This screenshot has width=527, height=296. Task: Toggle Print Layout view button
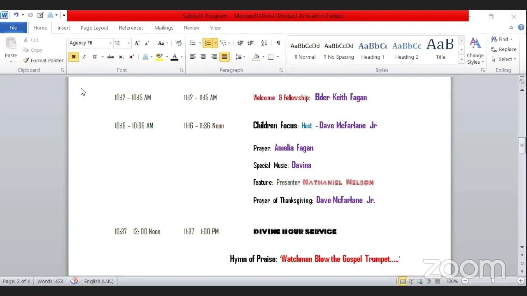(x=403, y=281)
